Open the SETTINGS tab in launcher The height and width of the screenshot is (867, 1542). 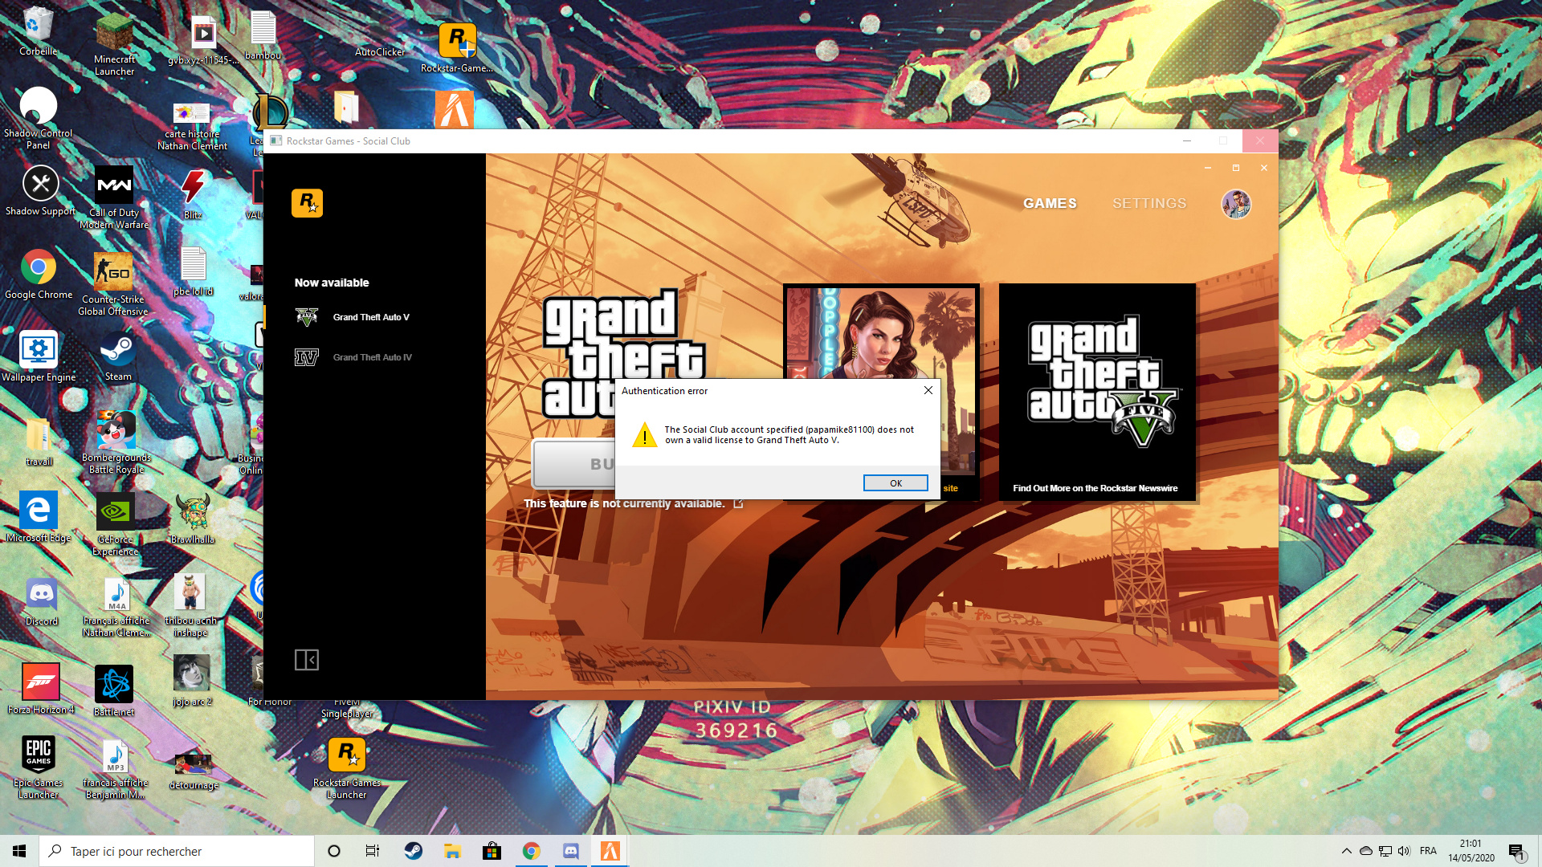point(1149,204)
